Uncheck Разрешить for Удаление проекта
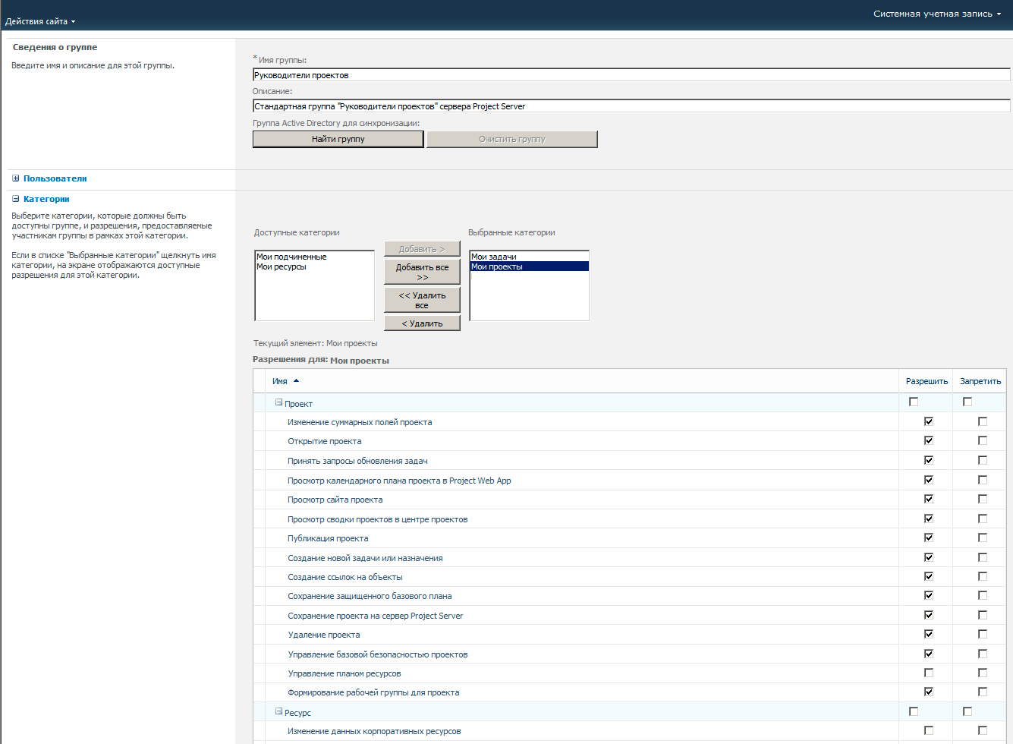 tap(929, 634)
